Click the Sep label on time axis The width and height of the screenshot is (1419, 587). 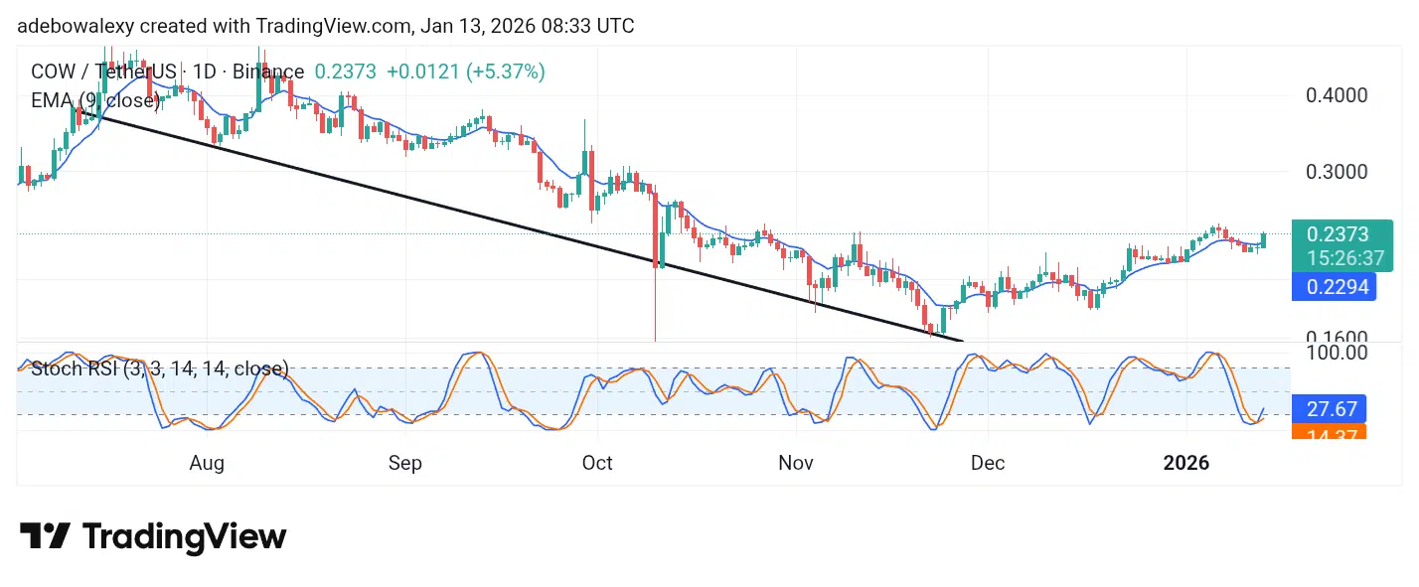tap(405, 463)
